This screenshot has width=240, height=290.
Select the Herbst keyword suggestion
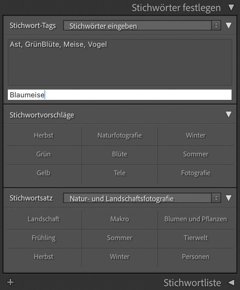pos(43,135)
